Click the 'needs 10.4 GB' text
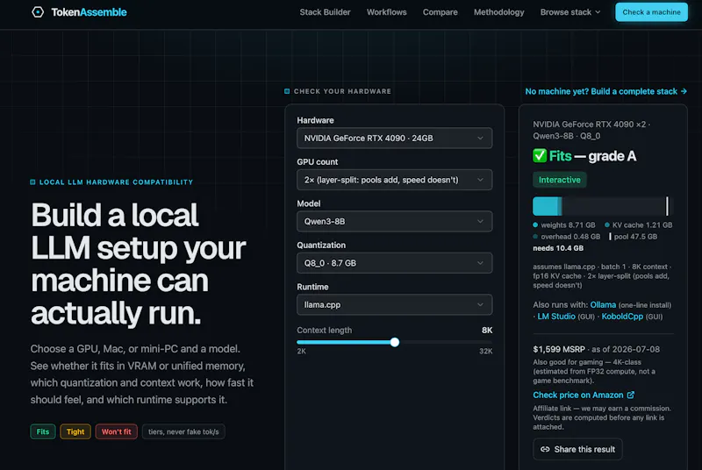This screenshot has height=470, width=702. [558, 248]
